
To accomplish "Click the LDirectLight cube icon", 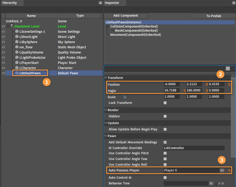I will pyautogui.click(x=17, y=37).
